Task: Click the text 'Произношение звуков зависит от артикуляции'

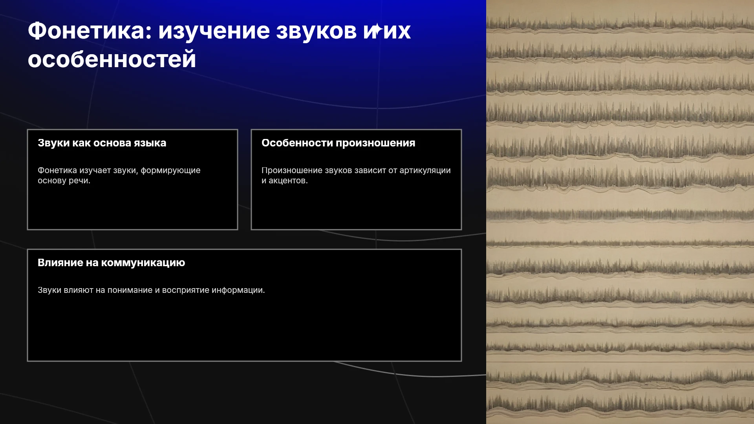Action: pos(356,170)
